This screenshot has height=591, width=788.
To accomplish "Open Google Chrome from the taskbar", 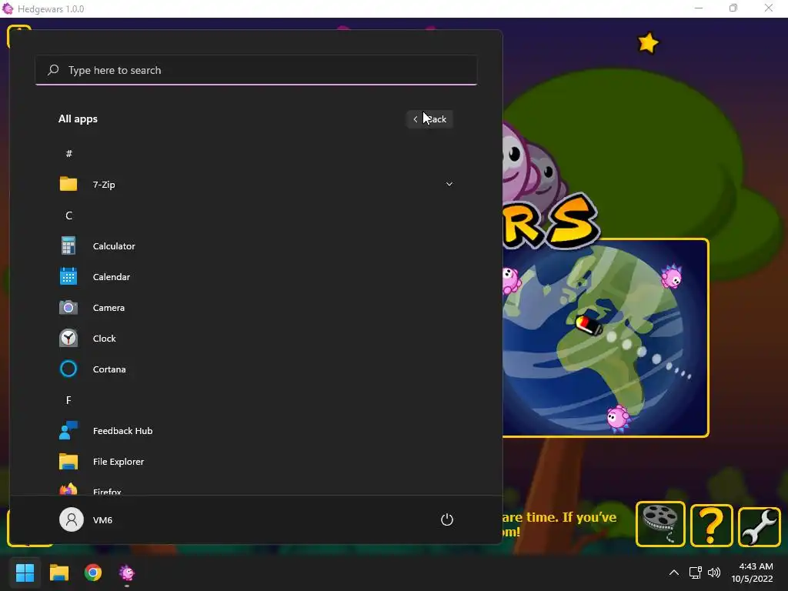I will [93, 572].
